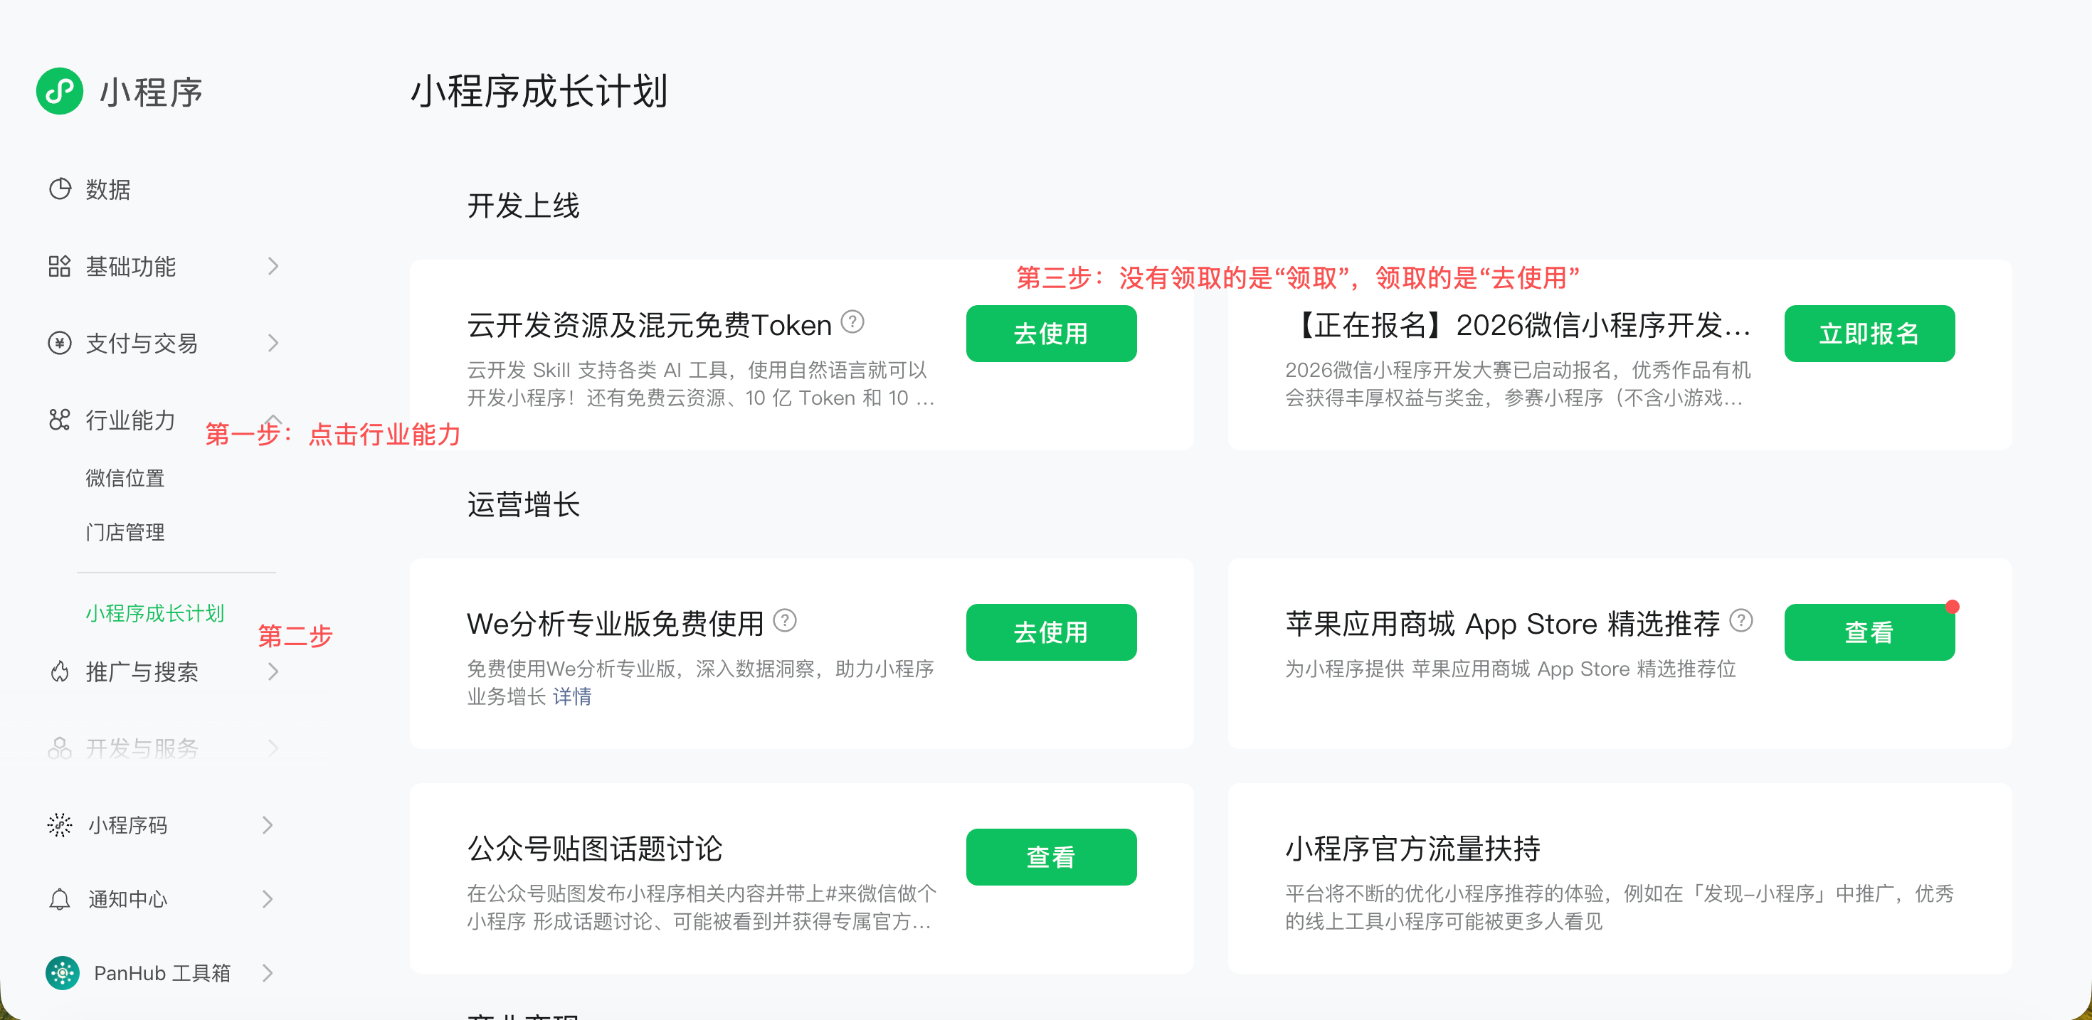Click the 行业能力 menu label
Viewport: 2092px width, 1020px height.
(x=131, y=420)
